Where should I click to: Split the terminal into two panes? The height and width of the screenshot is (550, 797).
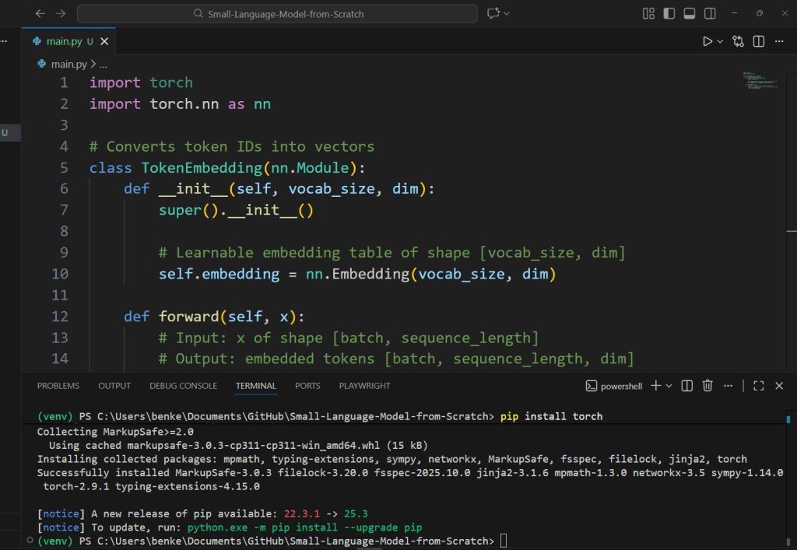coord(687,385)
